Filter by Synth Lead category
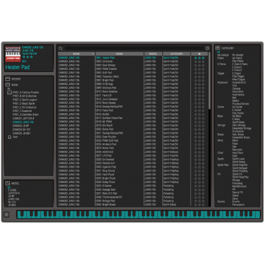The height and width of the screenshot is (265, 265). click(x=238, y=159)
